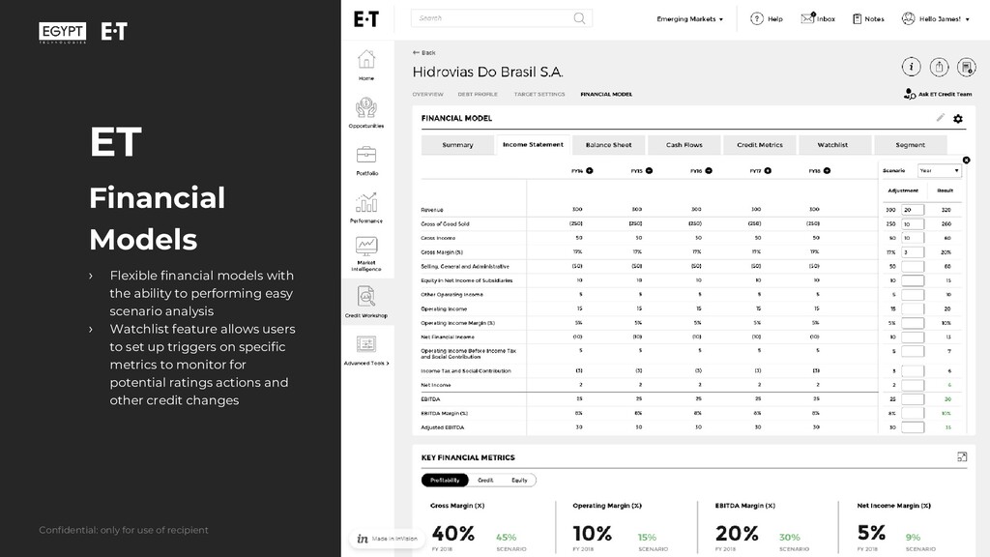Expand the FY14 column plus icon
Viewport: 990px width, 557px height.
(589, 170)
